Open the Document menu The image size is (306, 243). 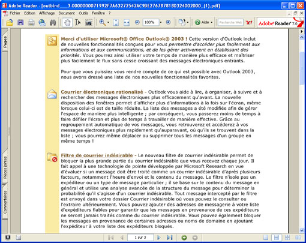coord(67,13)
